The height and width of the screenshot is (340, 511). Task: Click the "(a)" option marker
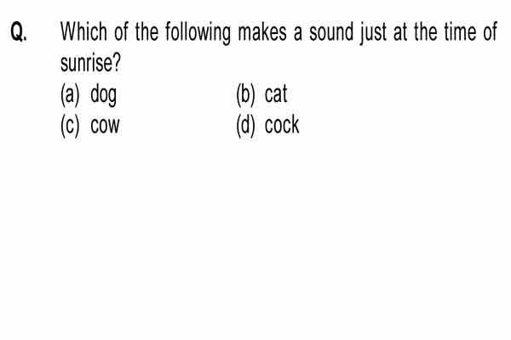click(70, 94)
